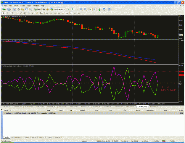This screenshot has height=143, width=185.
Task: Click the connection status bars icon
Action: pos(163,141)
